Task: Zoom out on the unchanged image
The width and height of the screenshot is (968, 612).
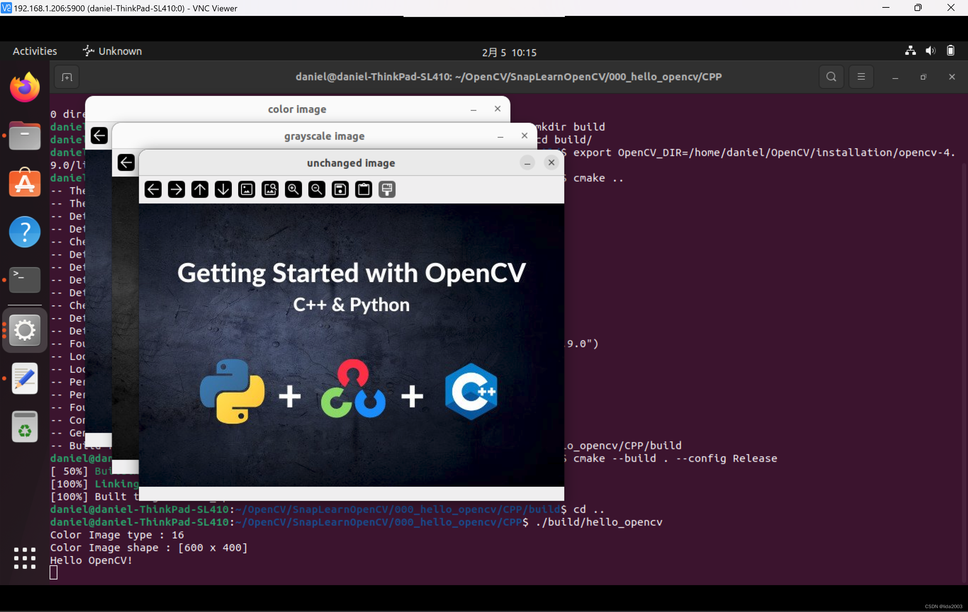Action: point(317,189)
